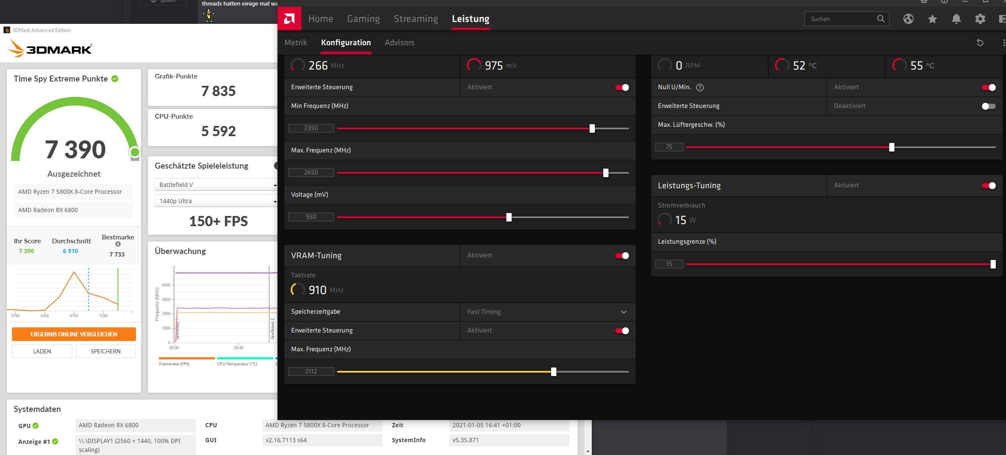Toggle Leistungs-Tuning switch
1006x455 pixels.
pos(988,185)
